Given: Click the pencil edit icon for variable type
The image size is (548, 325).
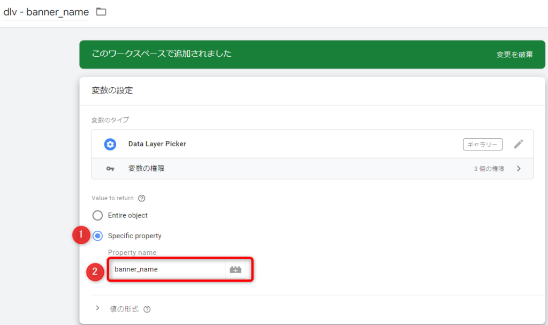Looking at the screenshot, I should coord(519,144).
